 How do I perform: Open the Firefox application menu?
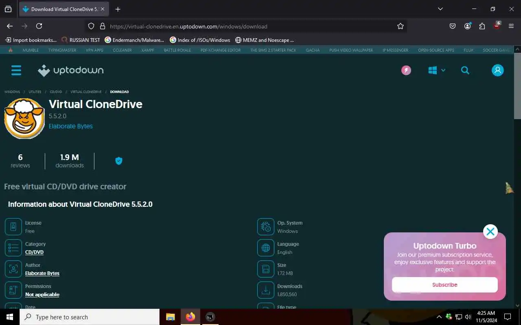point(511,26)
